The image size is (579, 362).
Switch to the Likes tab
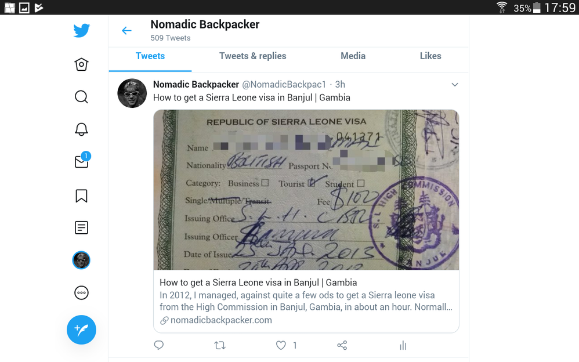(x=430, y=56)
